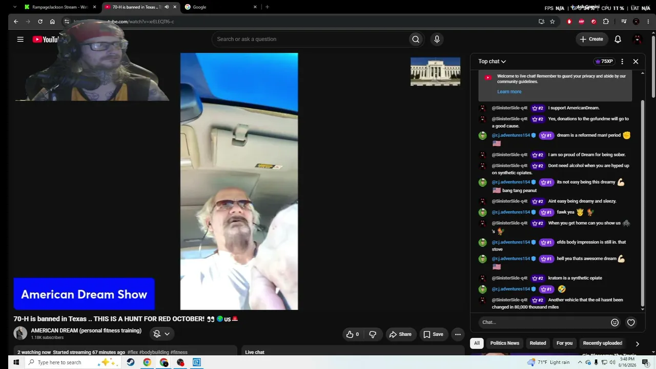Open the Learn more link in chat
This screenshot has height=369, width=656.
509,92
